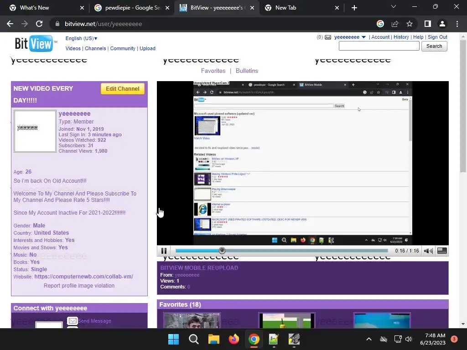View site information lock icon
The width and height of the screenshot is (467, 350).
point(57,24)
